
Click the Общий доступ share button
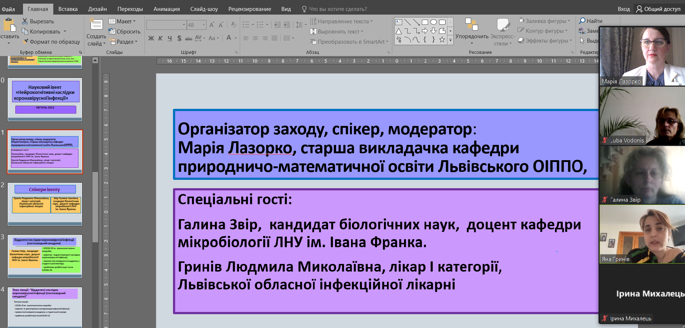(658, 9)
